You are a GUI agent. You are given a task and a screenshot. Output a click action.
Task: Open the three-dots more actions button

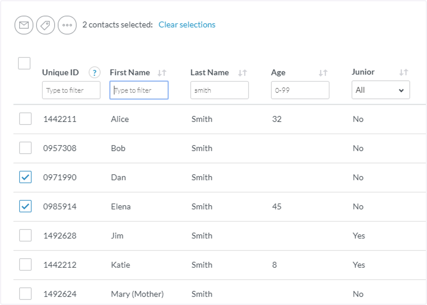coord(67,25)
